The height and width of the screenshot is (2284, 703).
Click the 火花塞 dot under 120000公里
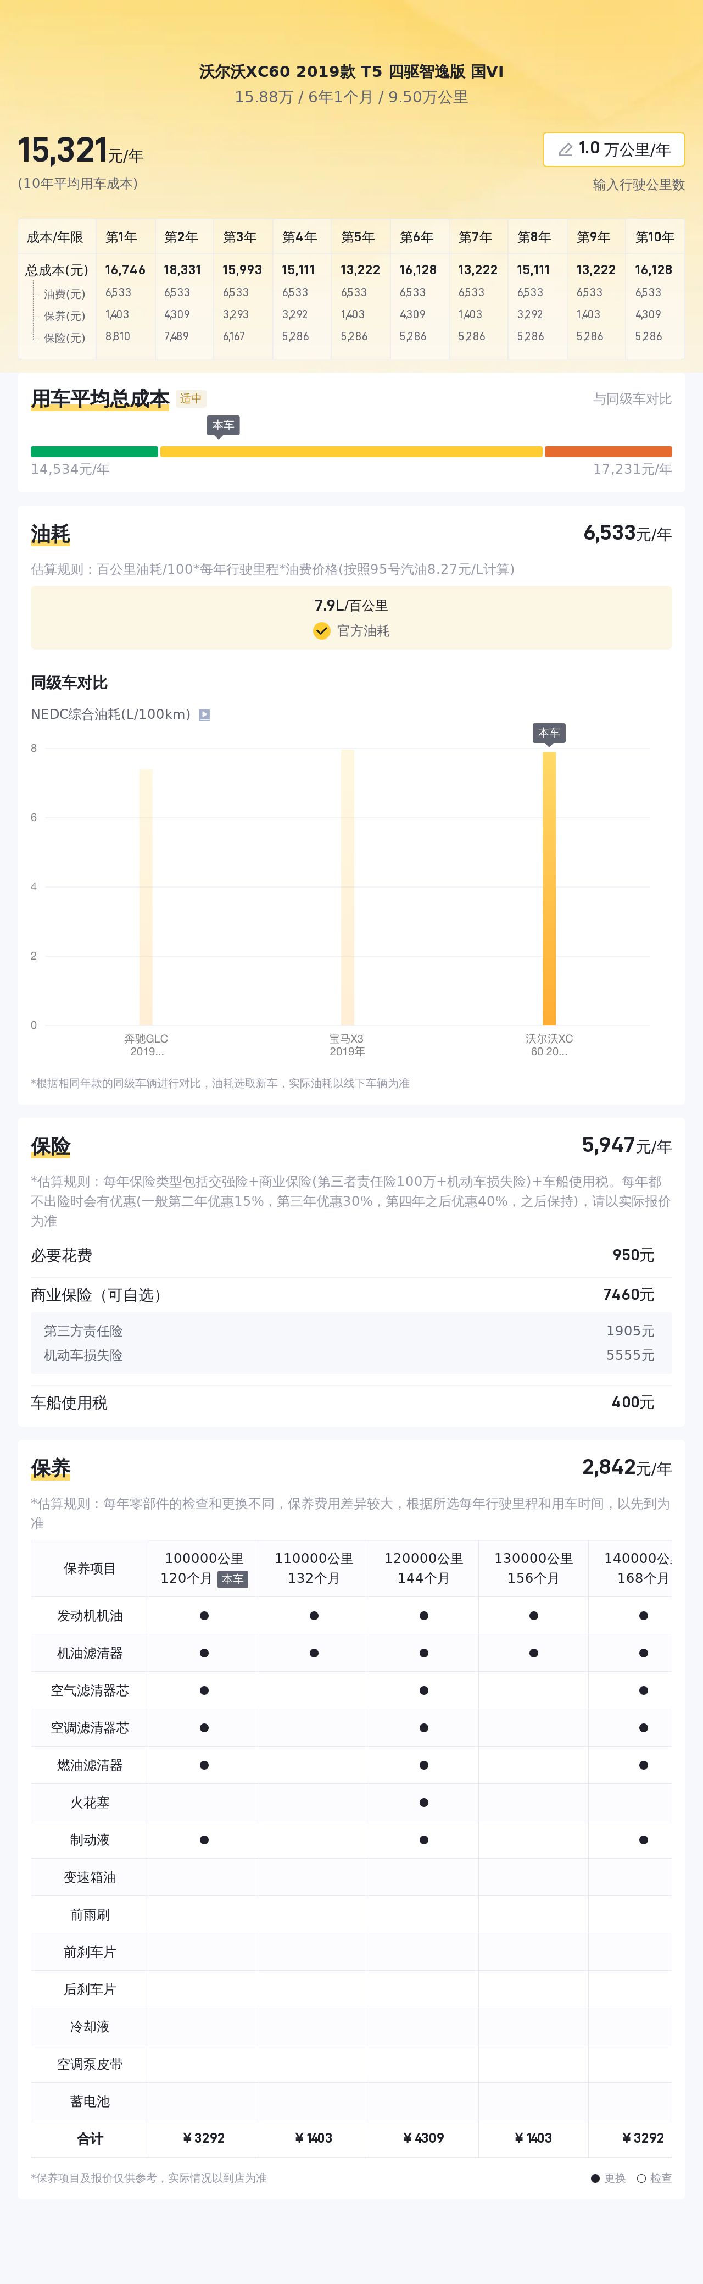[424, 1803]
